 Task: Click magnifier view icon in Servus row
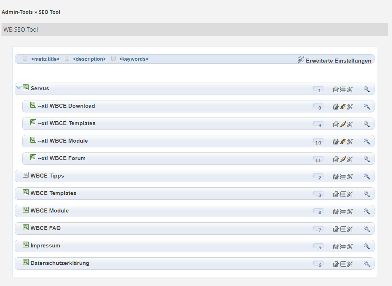367,89
